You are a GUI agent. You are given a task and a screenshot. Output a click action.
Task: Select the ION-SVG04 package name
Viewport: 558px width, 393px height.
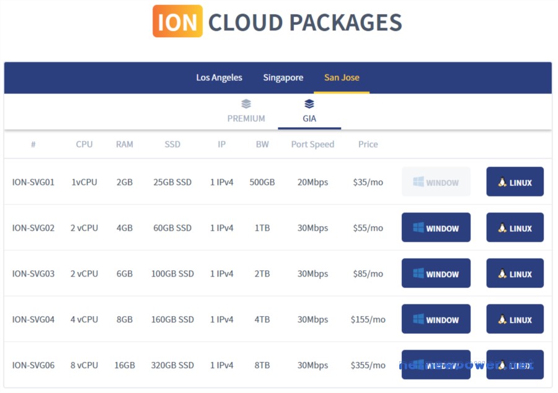click(x=33, y=319)
